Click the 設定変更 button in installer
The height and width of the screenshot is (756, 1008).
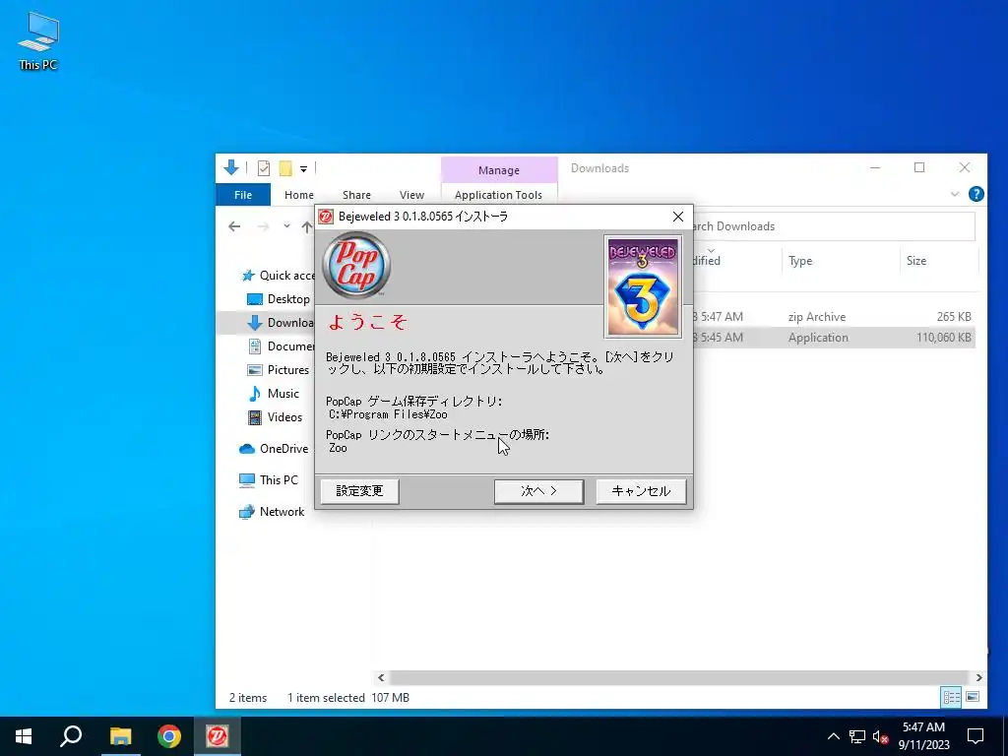[359, 491]
